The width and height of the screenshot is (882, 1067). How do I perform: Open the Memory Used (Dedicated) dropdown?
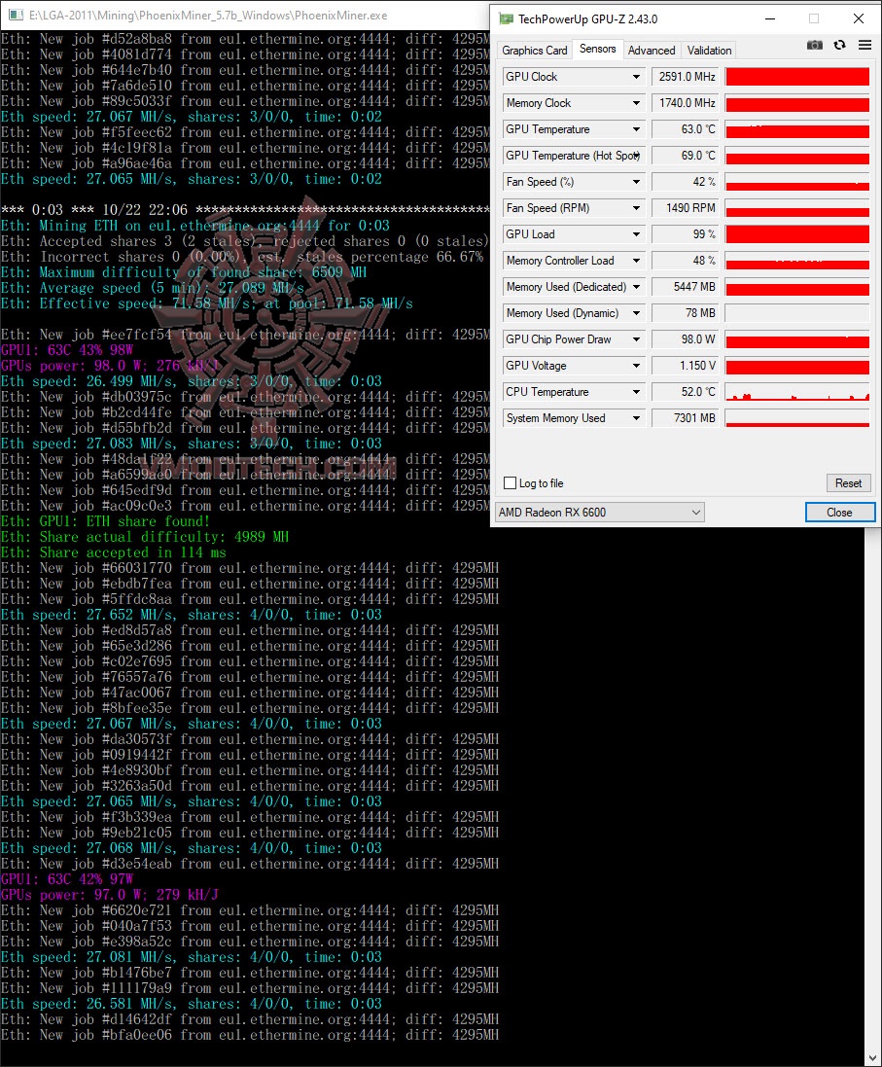click(636, 287)
